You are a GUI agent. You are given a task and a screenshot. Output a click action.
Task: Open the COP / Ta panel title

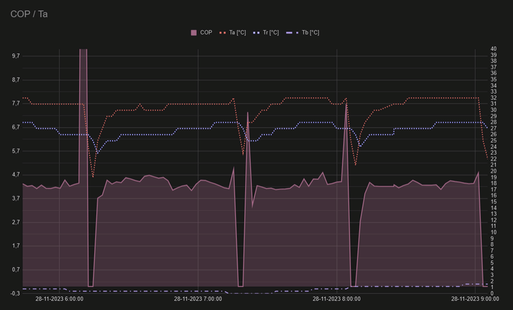29,14
